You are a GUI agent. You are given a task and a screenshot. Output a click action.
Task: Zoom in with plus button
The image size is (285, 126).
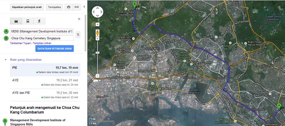97,39
